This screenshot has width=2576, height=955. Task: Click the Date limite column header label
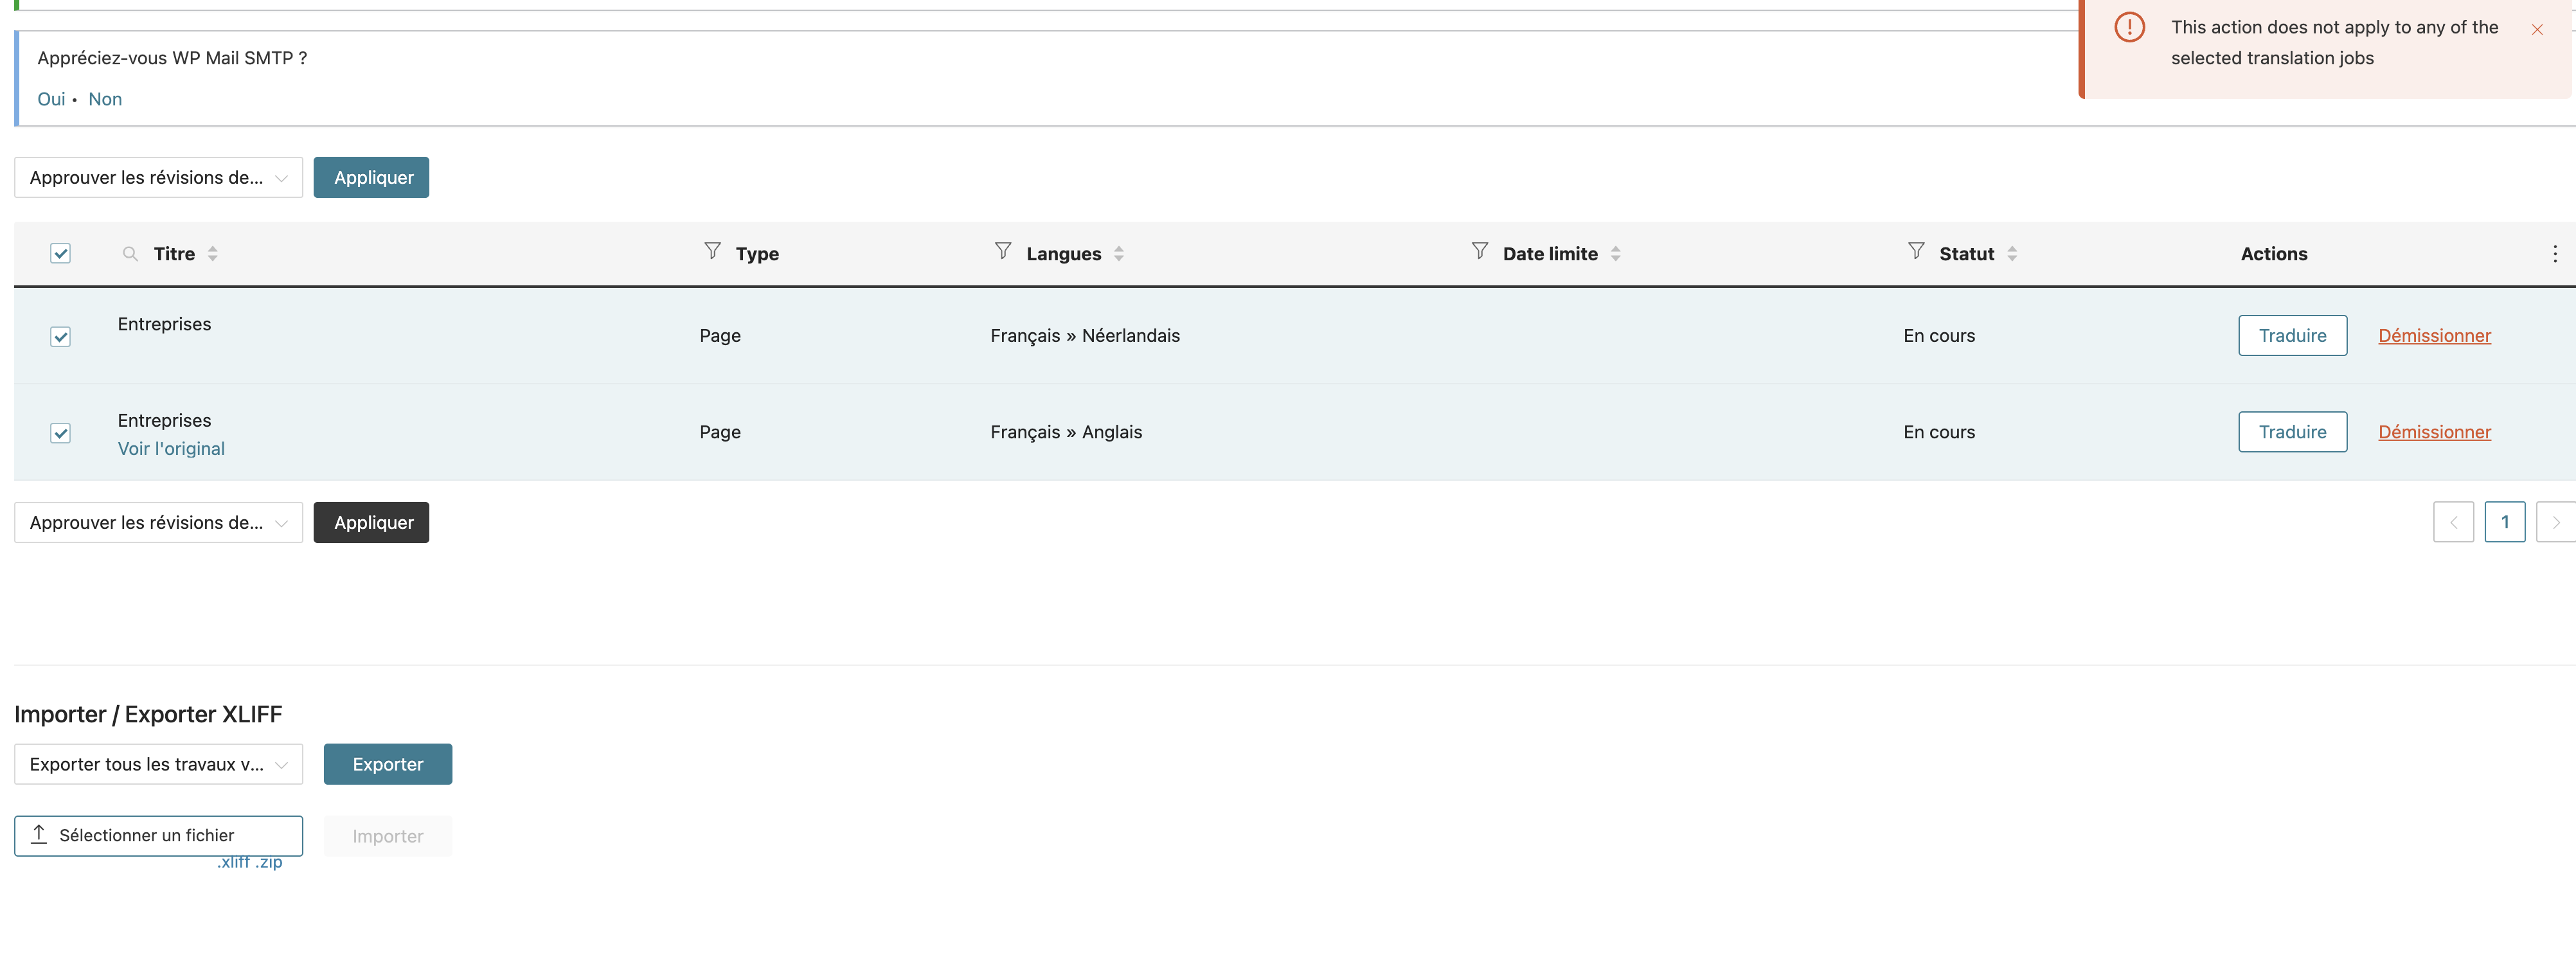[1550, 254]
